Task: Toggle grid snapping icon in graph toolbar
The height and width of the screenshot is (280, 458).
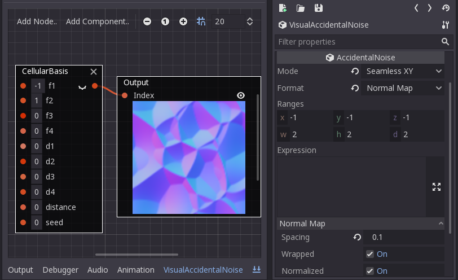Action: [x=201, y=21]
